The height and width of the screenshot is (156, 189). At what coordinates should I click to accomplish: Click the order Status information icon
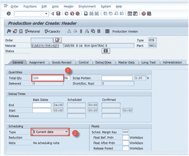pos(106,51)
